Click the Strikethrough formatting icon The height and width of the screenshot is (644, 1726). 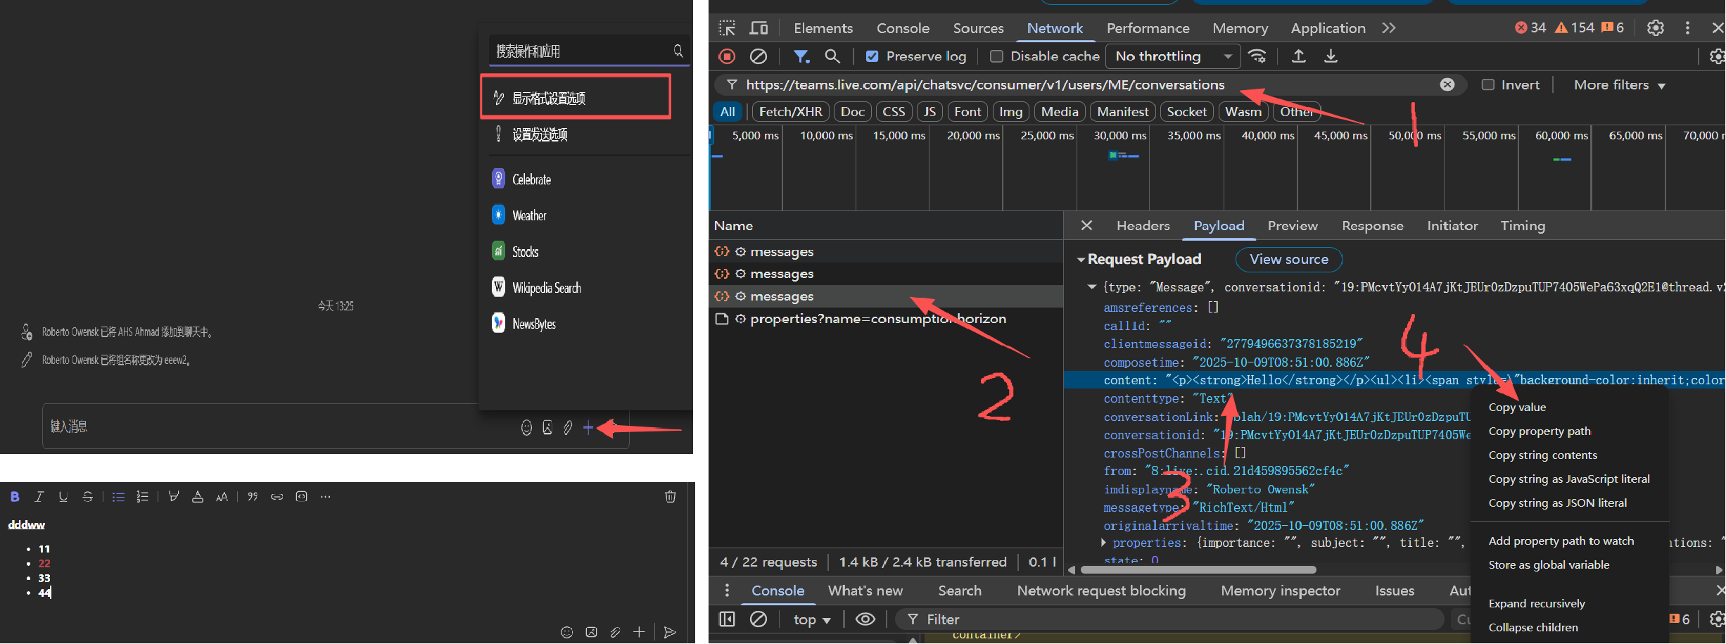click(87, 497)
